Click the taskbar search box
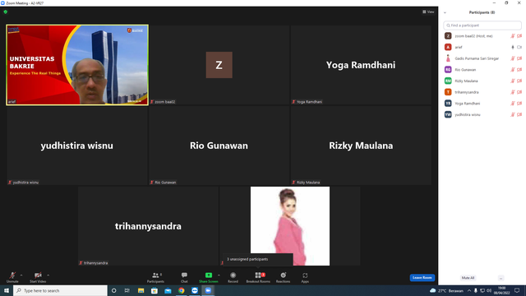 [60, 290]
